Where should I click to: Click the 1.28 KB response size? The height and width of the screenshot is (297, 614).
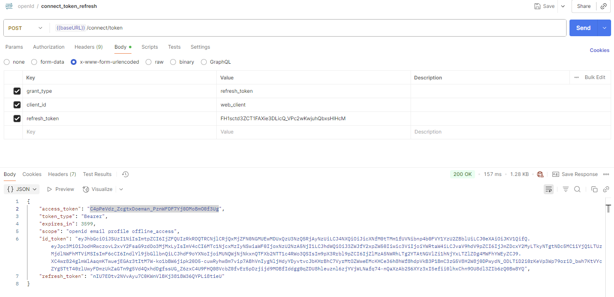pos(519,174)
